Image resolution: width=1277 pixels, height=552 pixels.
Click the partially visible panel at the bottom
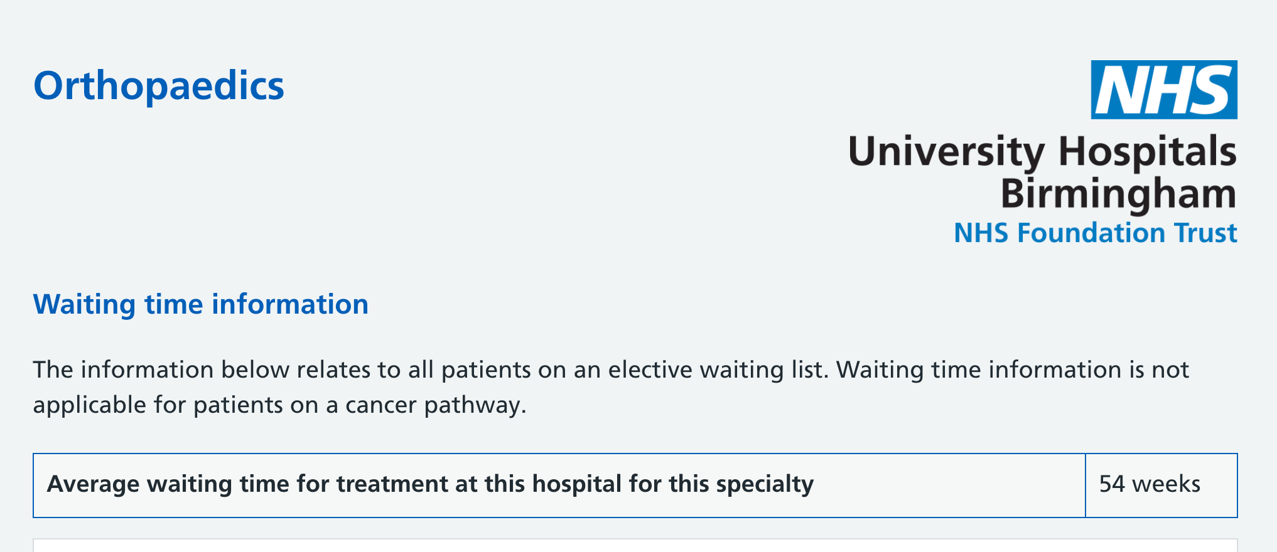click(x=635, y=545)
